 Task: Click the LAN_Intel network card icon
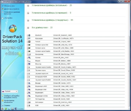click(x=29, y=45)
